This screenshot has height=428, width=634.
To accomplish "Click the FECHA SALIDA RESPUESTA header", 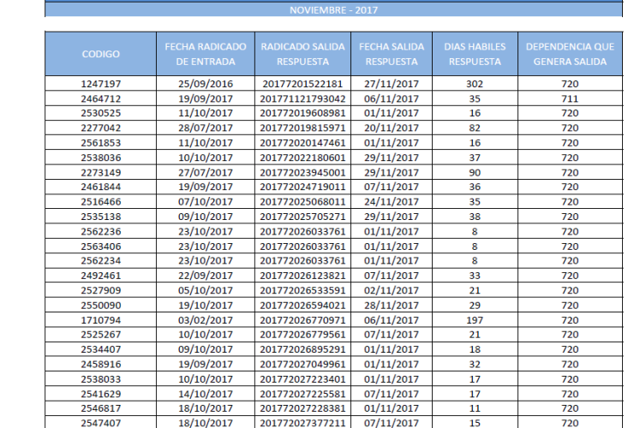I will click(392, 54).
